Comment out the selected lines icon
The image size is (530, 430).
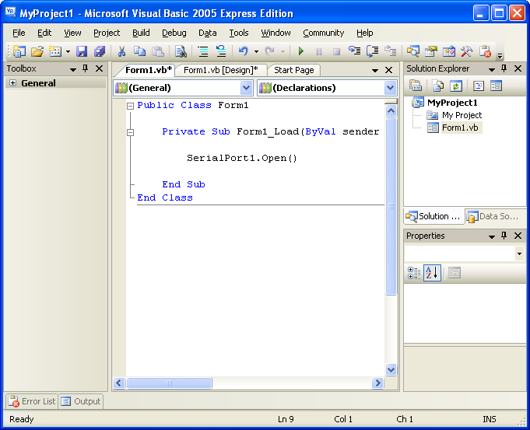pyautogui.click(x=203, y=51)
